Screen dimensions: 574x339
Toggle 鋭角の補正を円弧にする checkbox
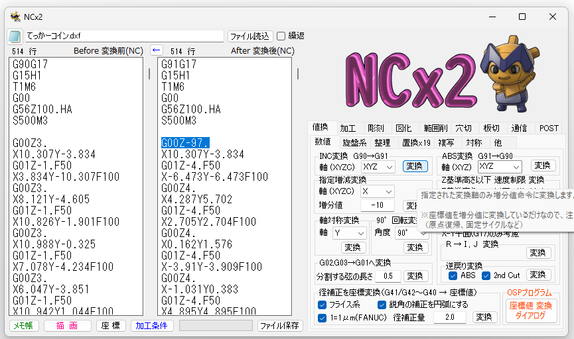382,305
